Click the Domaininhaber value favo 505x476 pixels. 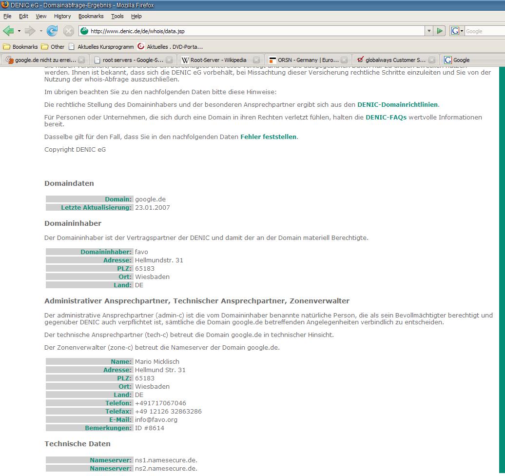pos(141,252)
